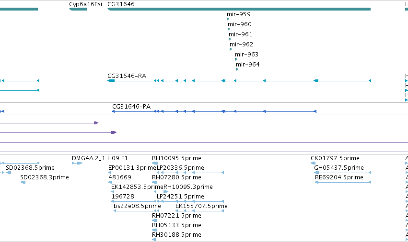Viewport: 408px width, 242px height.
Task: Select the LP24251.5prime label
Action: (180, 197)
